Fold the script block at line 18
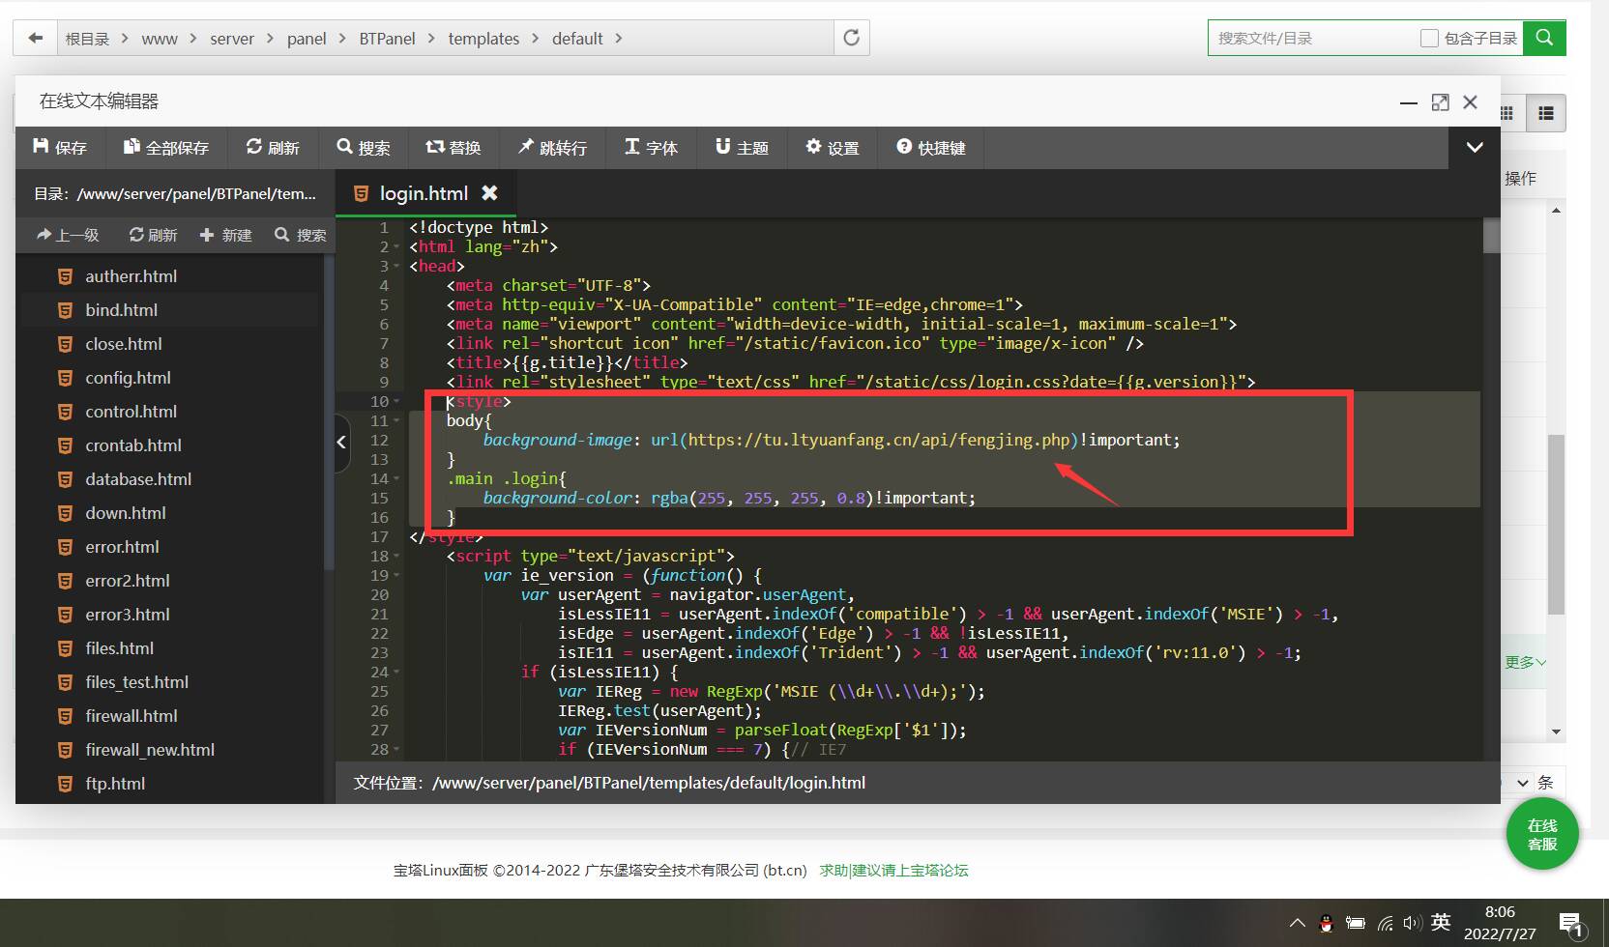Viewport: 1609px width, 947px height. point(396,557)
